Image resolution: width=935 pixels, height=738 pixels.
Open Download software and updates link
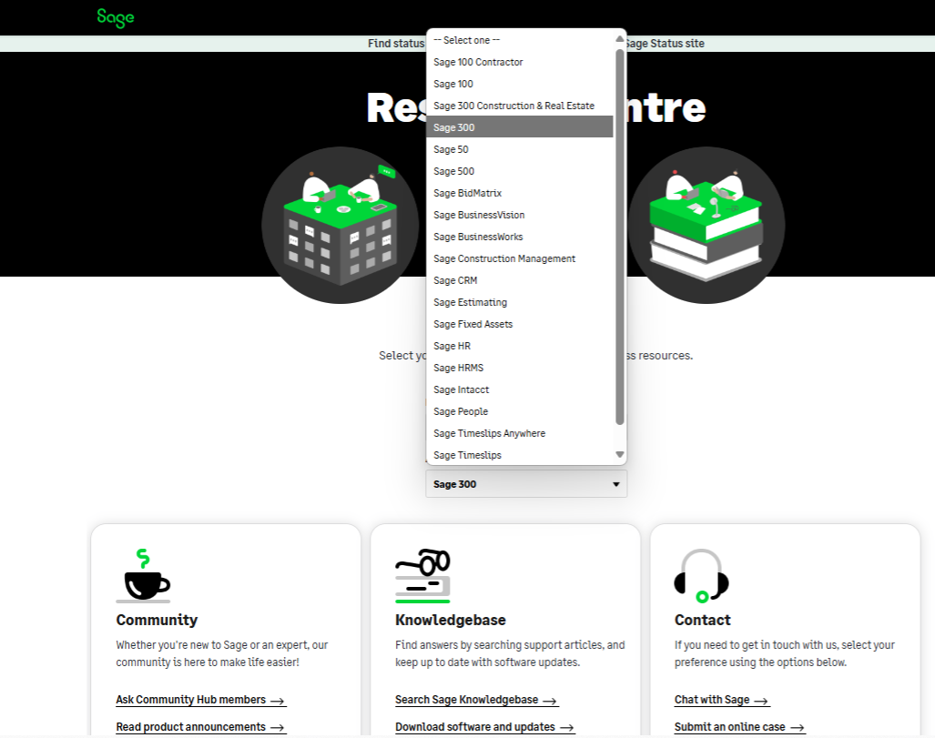pyautogui.click(x=484, y=727)
